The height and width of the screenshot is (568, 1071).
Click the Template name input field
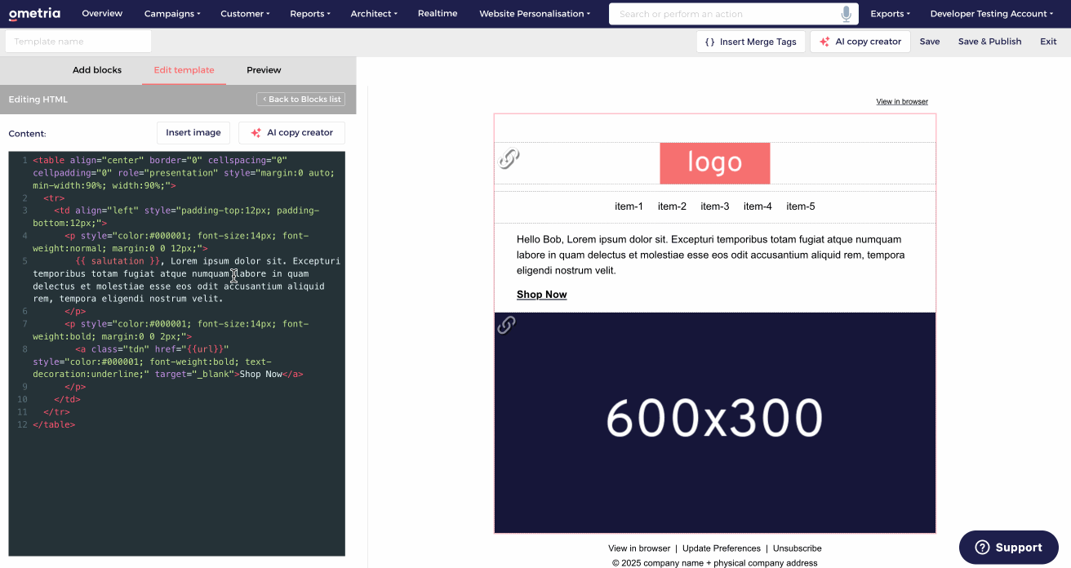click(x=78, y=42)
